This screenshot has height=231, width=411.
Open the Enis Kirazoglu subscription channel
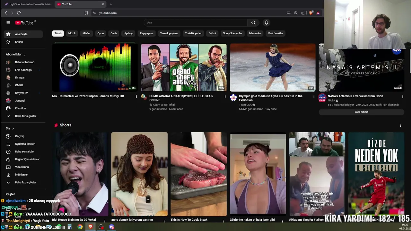pyautogui.click(x=24, y=70)
